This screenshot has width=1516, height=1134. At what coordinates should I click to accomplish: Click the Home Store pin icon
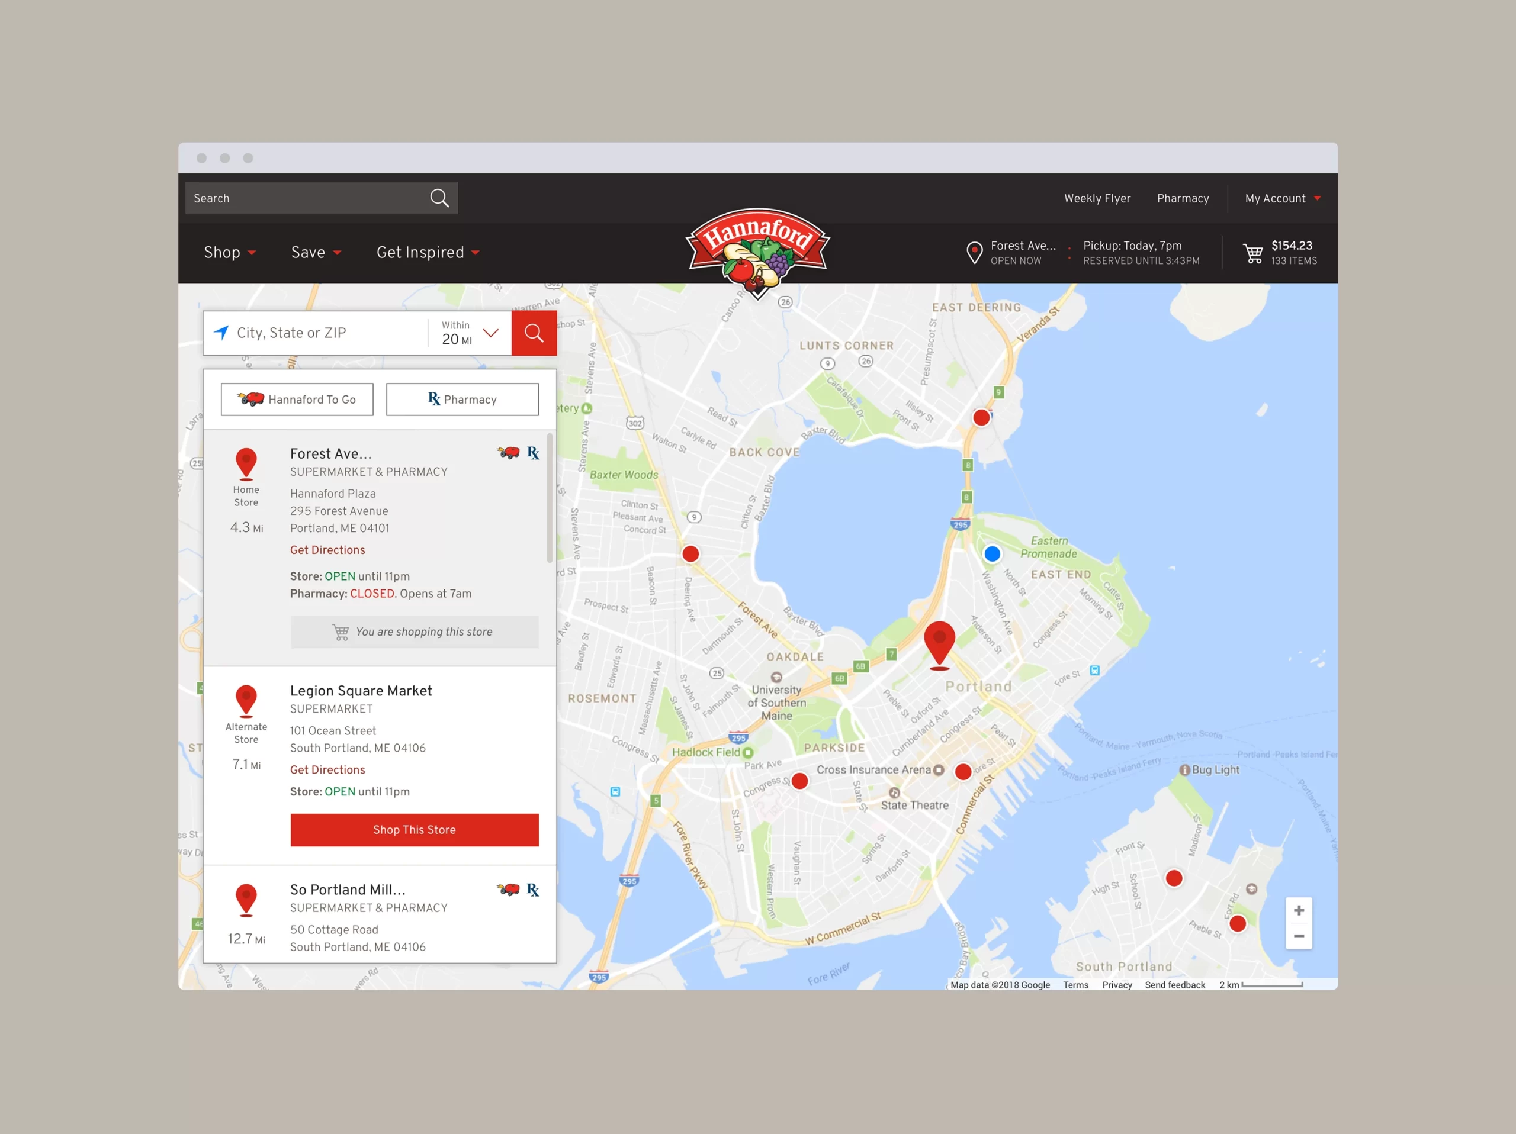246,464
